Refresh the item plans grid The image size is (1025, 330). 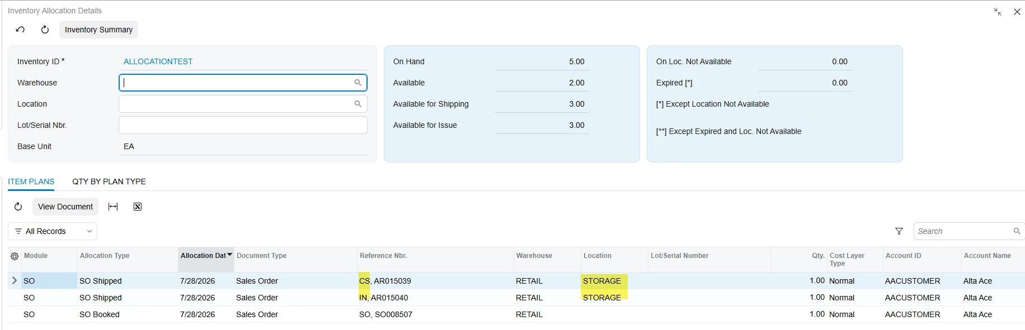click(x=18, y=207)
